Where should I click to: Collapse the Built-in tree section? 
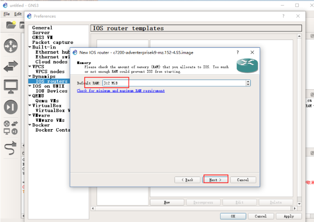[x=30, y=47]
